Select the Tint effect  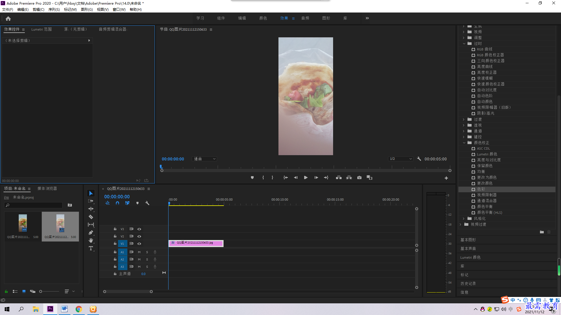coord(507,189)
